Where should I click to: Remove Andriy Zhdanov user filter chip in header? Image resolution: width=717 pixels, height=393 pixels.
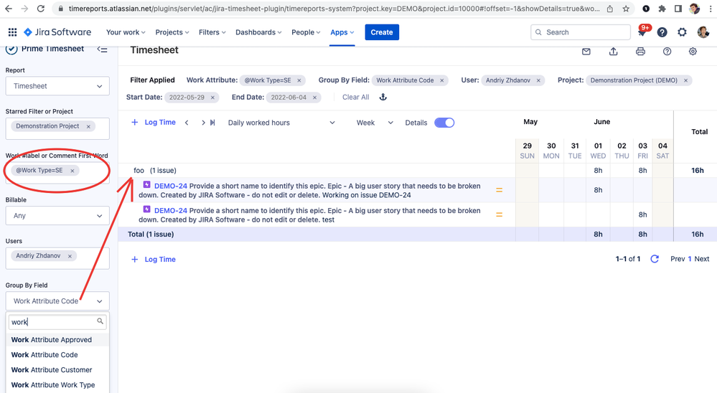538,80
